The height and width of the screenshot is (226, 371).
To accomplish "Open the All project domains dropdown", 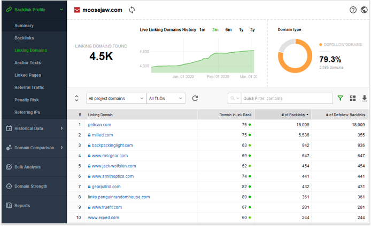I will (x=116, y=99).
